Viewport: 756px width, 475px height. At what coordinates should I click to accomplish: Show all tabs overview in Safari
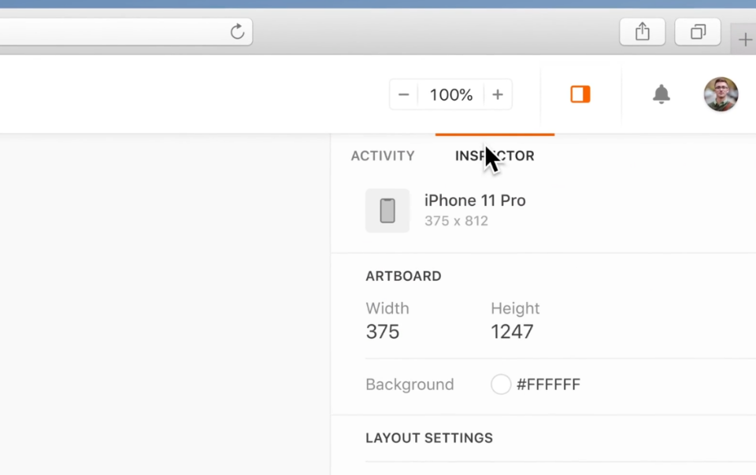[x=698, y=31]
